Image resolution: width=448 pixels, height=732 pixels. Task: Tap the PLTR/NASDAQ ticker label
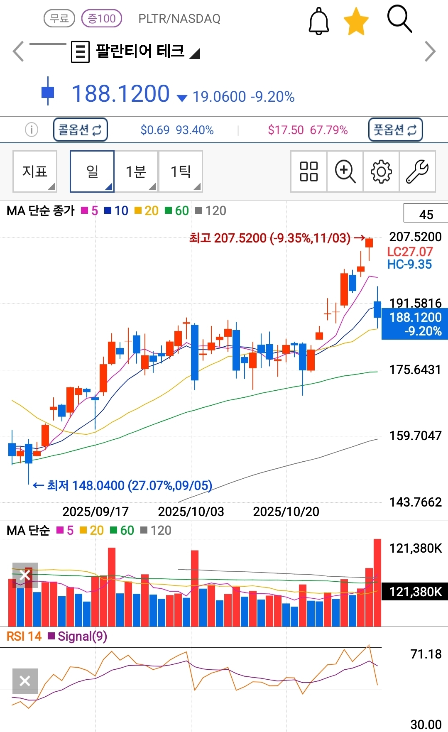click(x=179, y=19)
